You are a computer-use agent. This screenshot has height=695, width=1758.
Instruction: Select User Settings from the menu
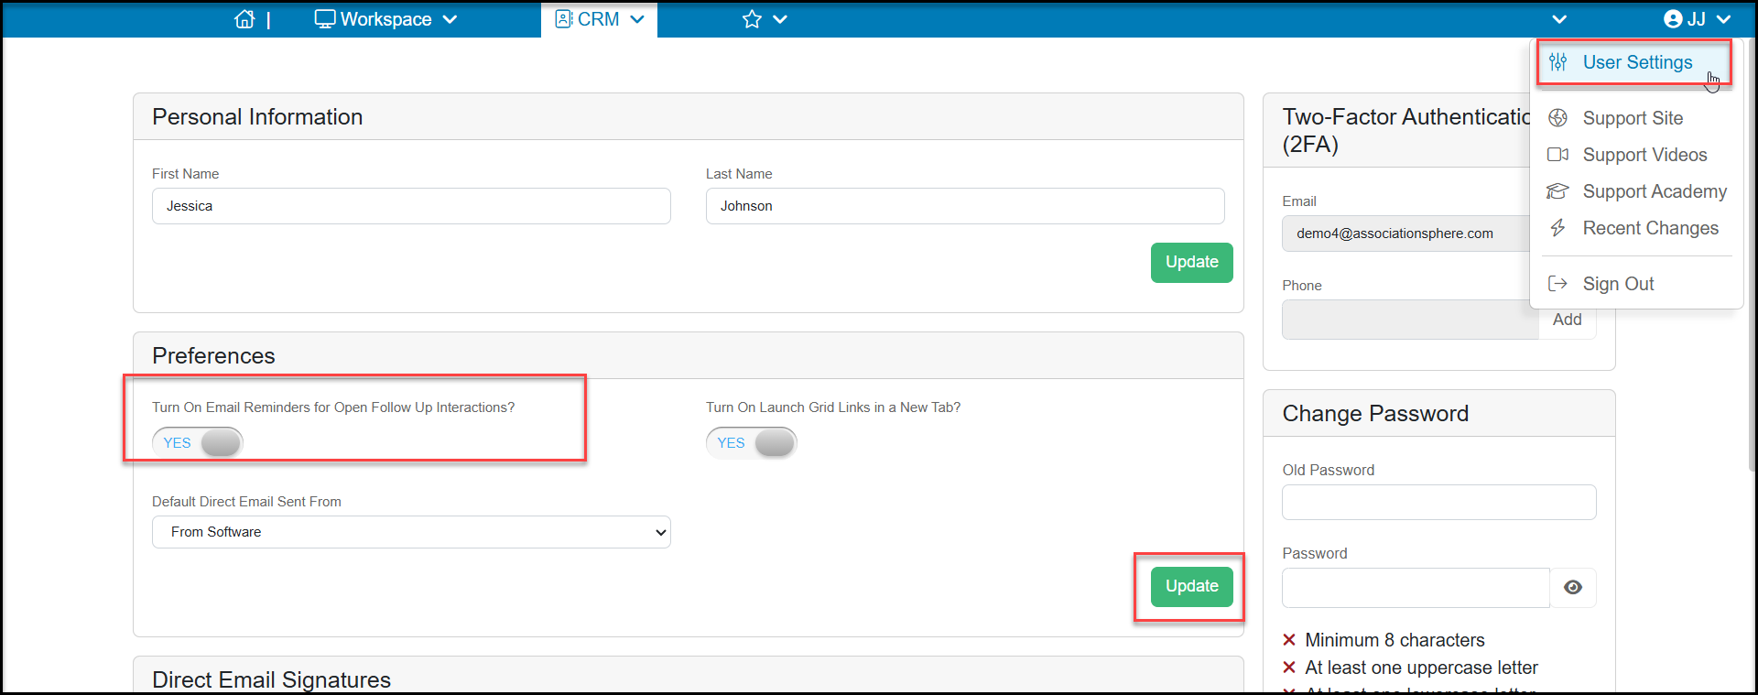[x=1634, y=62]
